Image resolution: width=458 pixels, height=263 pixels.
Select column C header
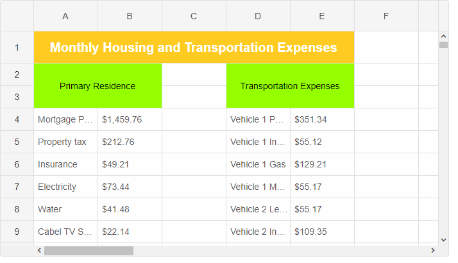pyautogui.click(x=194, y=16)
